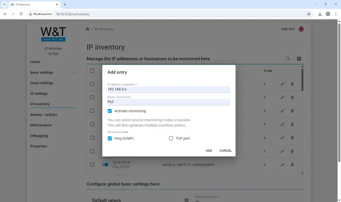The height and width of the screenshot is (202, 341).
Task: Expand the Basic settings chevron
Action: pos(74,72)
